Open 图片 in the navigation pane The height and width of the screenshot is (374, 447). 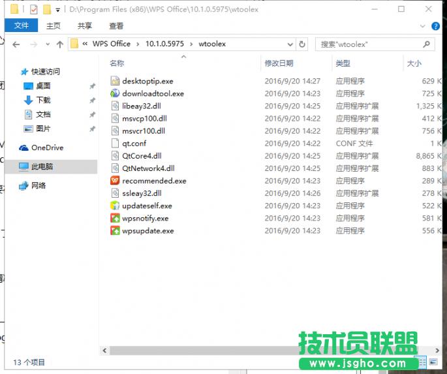pos(43,129)
